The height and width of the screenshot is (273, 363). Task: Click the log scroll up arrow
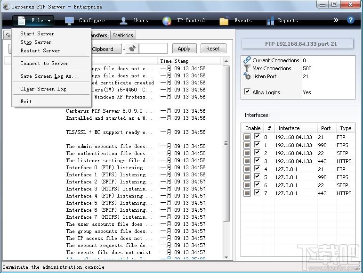[x=226, y=61]
